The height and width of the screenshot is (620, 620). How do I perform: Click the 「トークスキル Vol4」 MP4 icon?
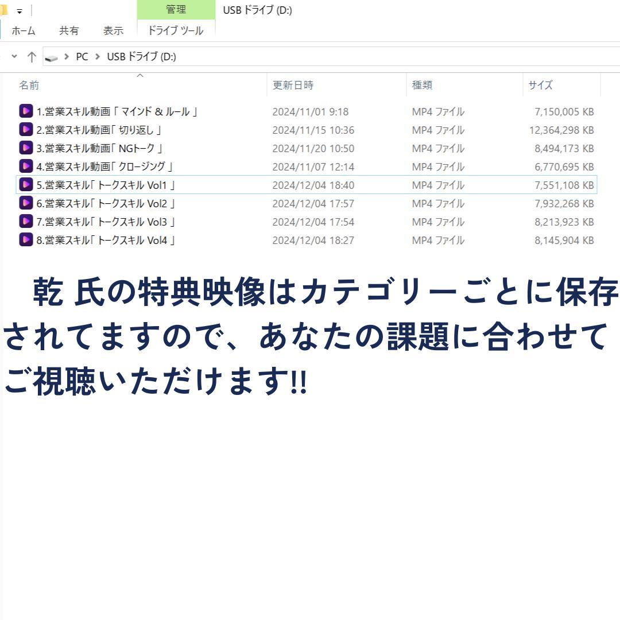coord(26,240)
